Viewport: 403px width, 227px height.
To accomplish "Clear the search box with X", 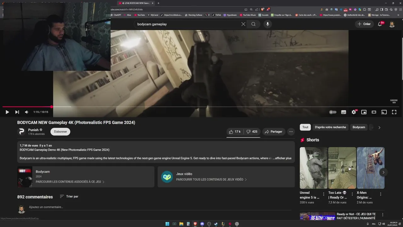I will 243,24.
